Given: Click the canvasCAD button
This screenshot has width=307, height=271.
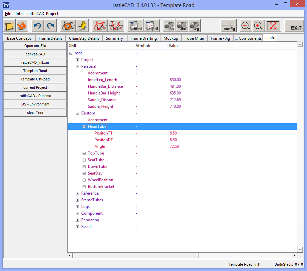Looking at the screenshot, I should click(x=35, y=54).
